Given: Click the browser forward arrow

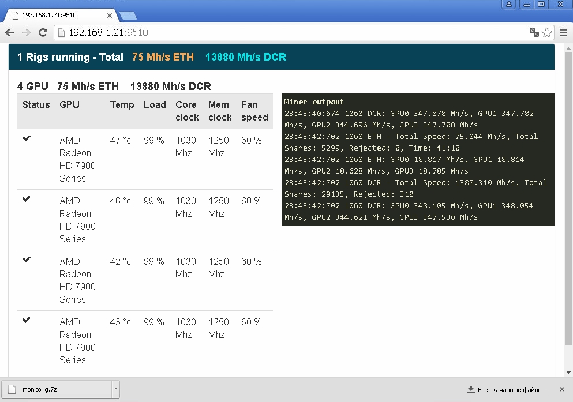Looking at the screenshot, I should pyautogui.click(x=27, y=32).
